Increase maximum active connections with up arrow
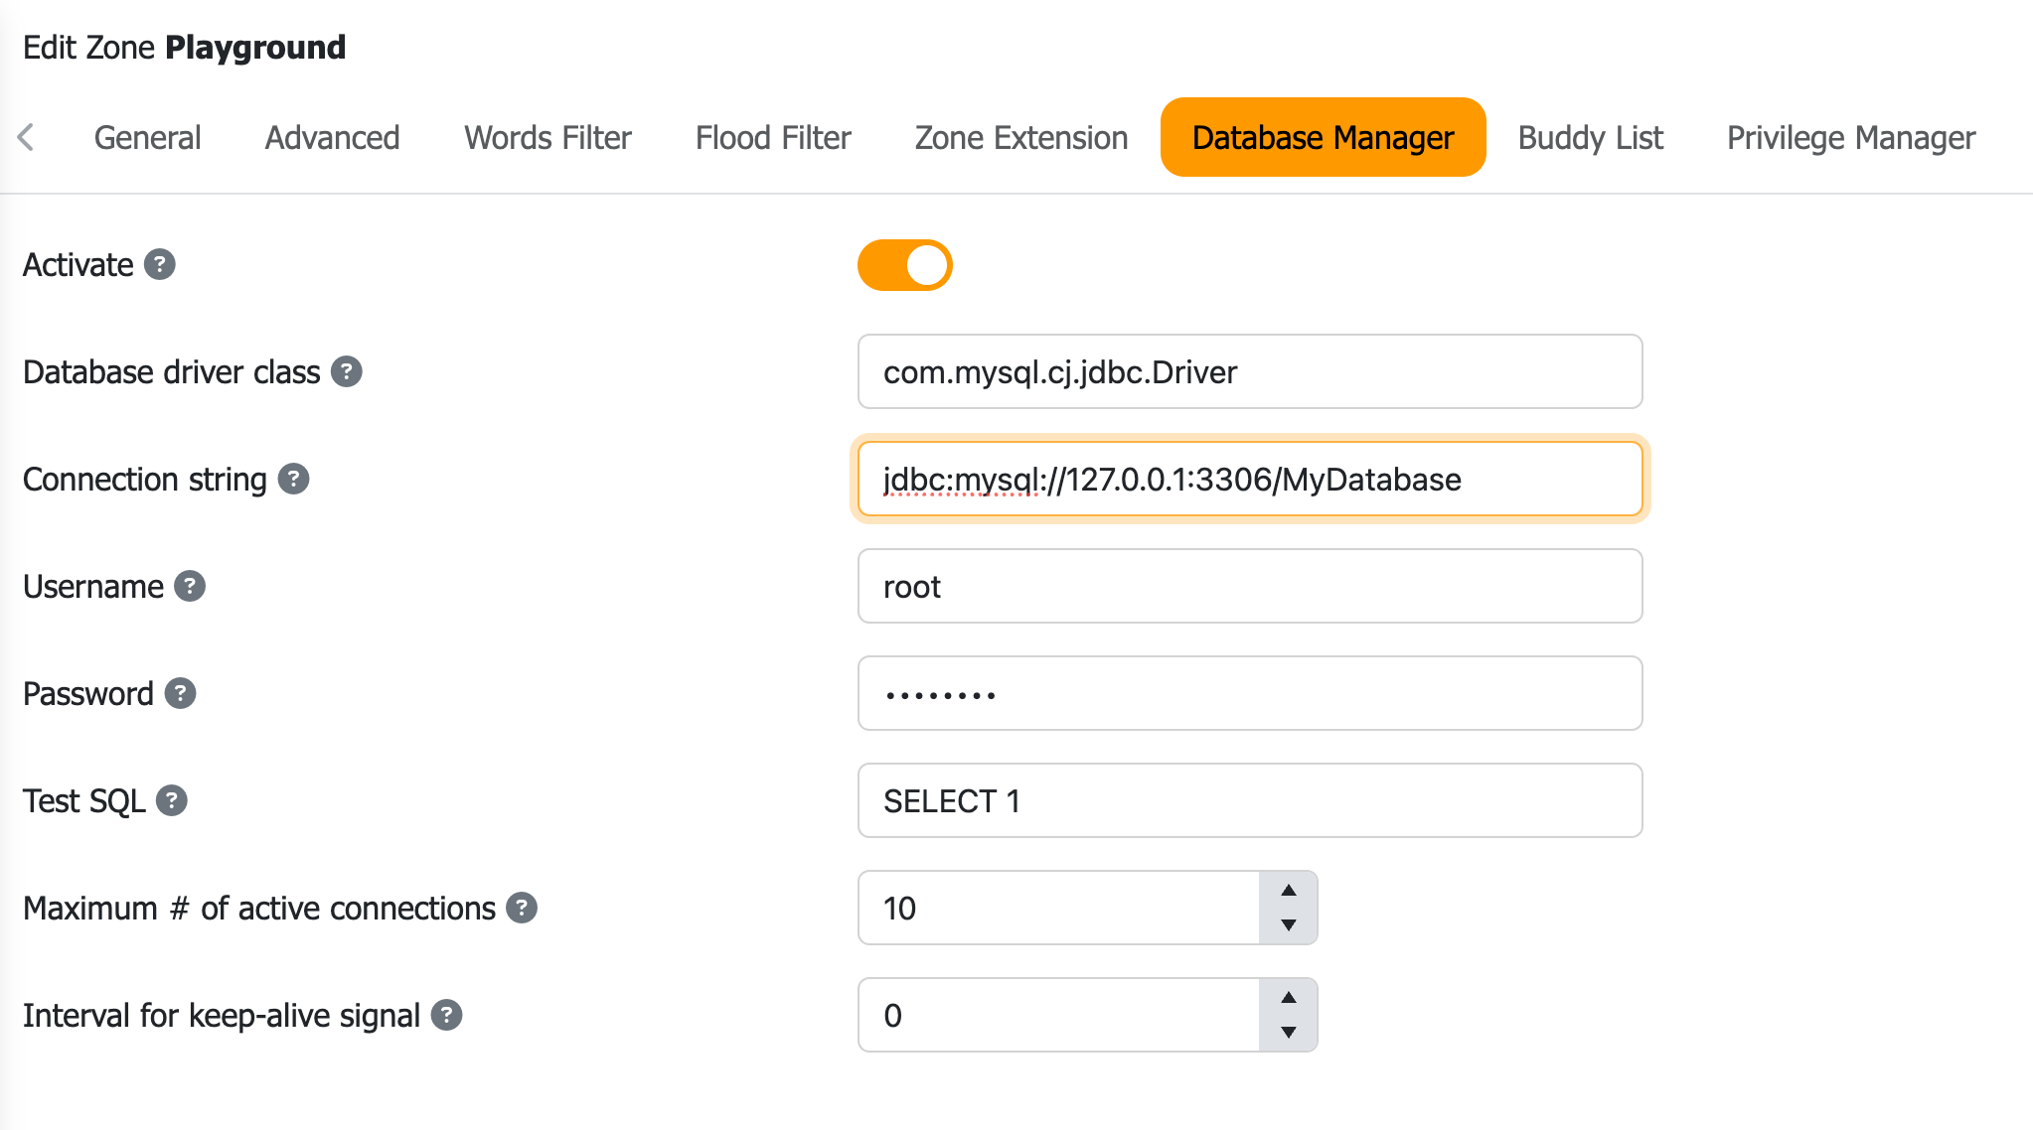2033x1130 pixels. [1289, 892]
